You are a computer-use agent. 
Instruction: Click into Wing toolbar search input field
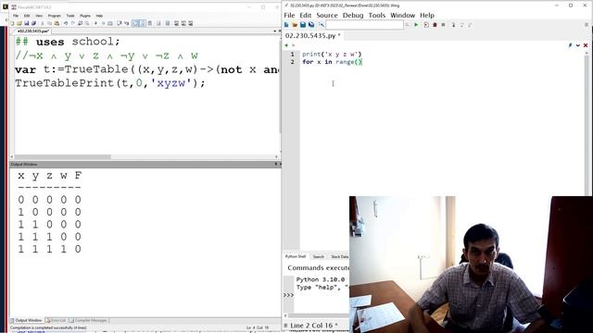(x=364, y=25)
